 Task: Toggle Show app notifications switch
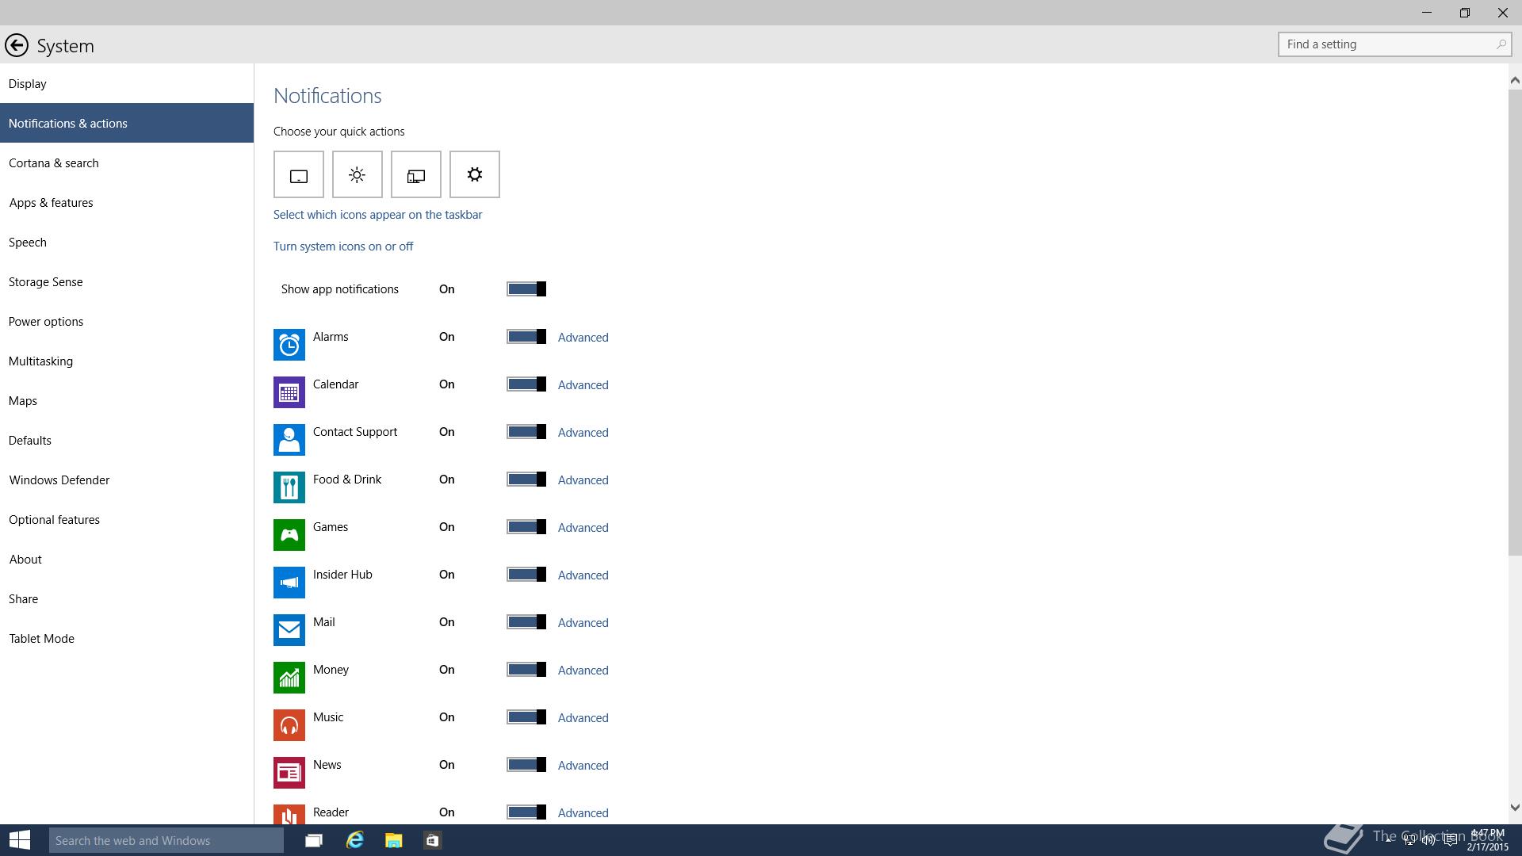click(x=526, y=289)
